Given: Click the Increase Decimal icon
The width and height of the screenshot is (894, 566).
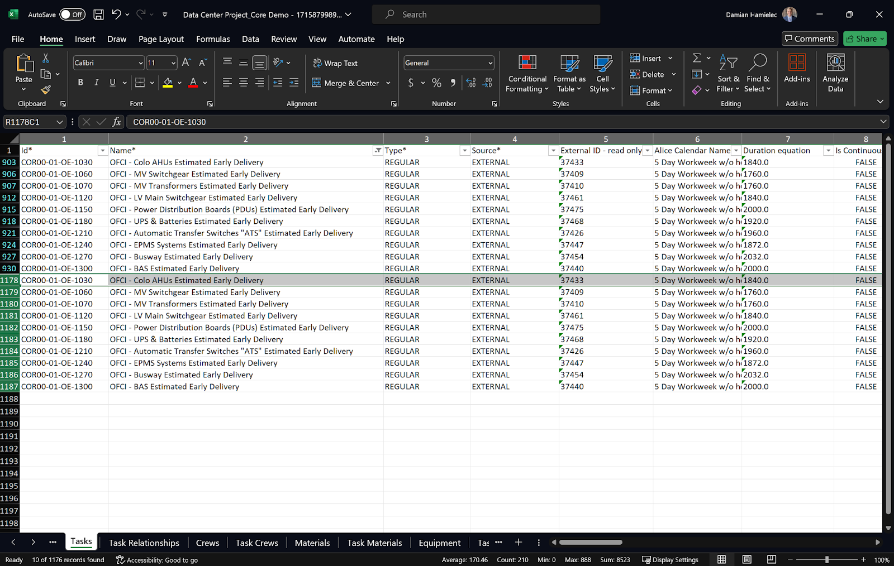Looking at the screenshot, I should 471,83.
